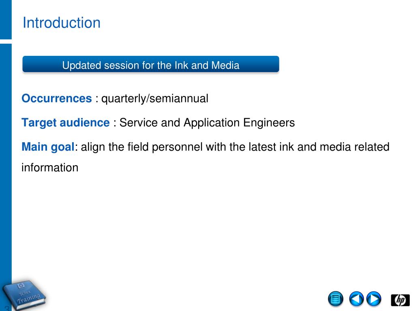Select the Main goal heading label

tap(48, 147)
